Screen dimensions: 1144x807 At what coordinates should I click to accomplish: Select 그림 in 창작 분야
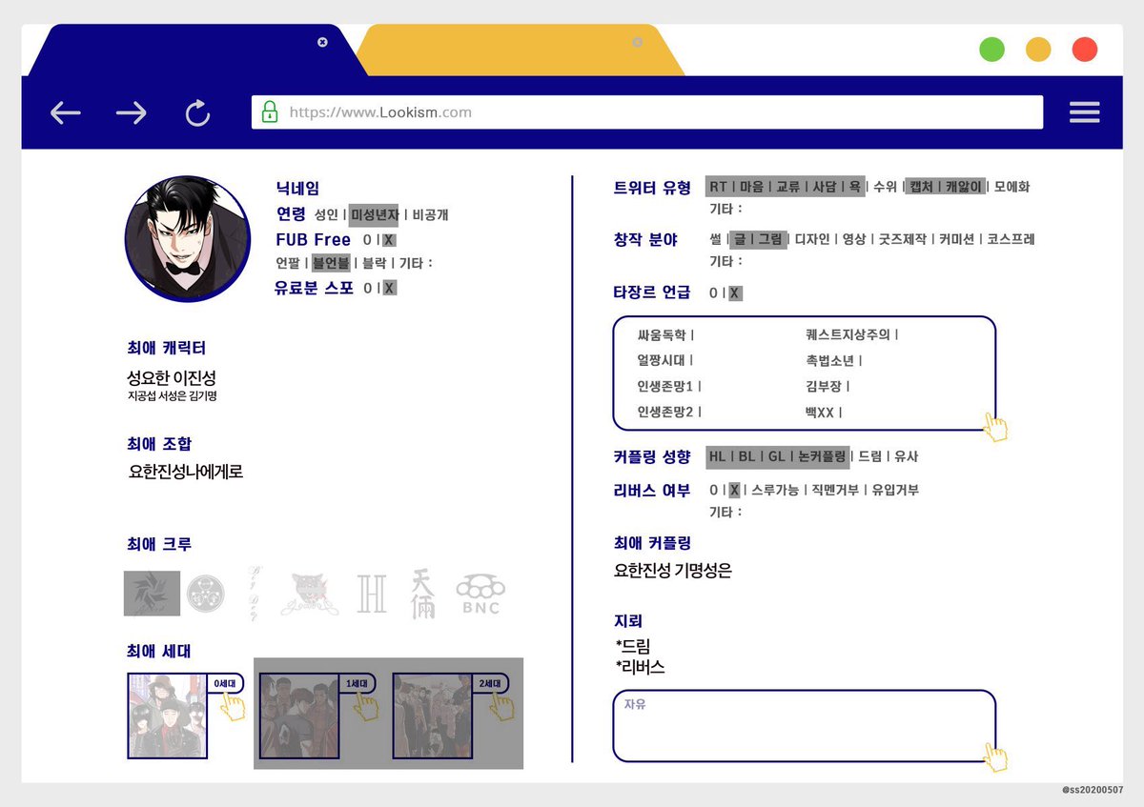(769, 239)
